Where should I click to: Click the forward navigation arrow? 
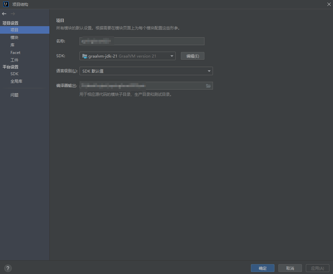13,14
